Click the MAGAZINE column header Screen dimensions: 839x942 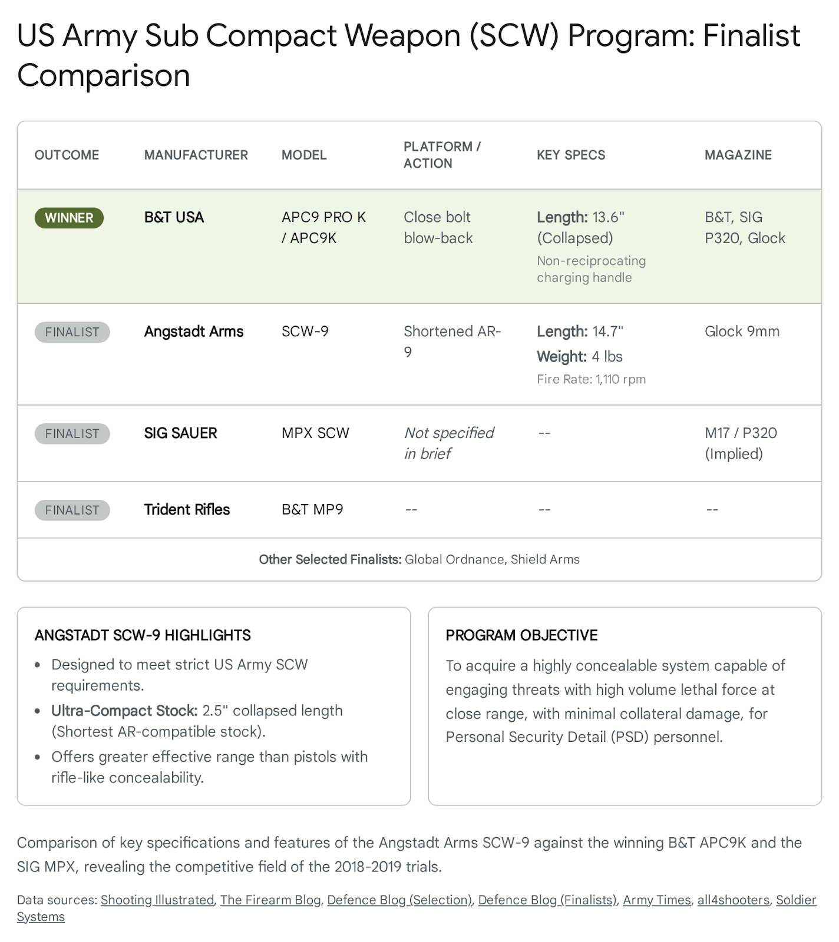point(738,155)
